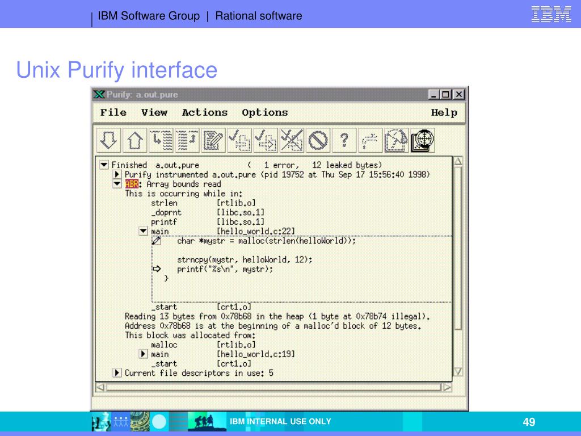Close the Purify a.out.pure window
Screen dimensions: 581x436
458,95
